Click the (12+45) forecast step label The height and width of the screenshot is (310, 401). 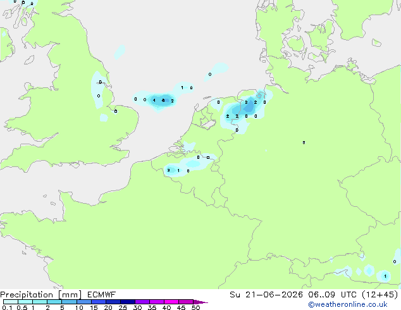pos(380,295)
